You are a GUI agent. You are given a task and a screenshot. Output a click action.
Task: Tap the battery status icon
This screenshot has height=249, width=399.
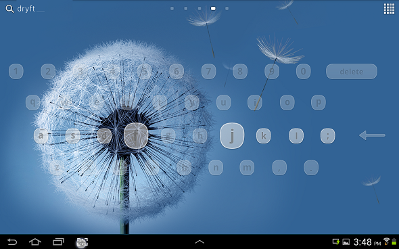[x=394, y=242]
